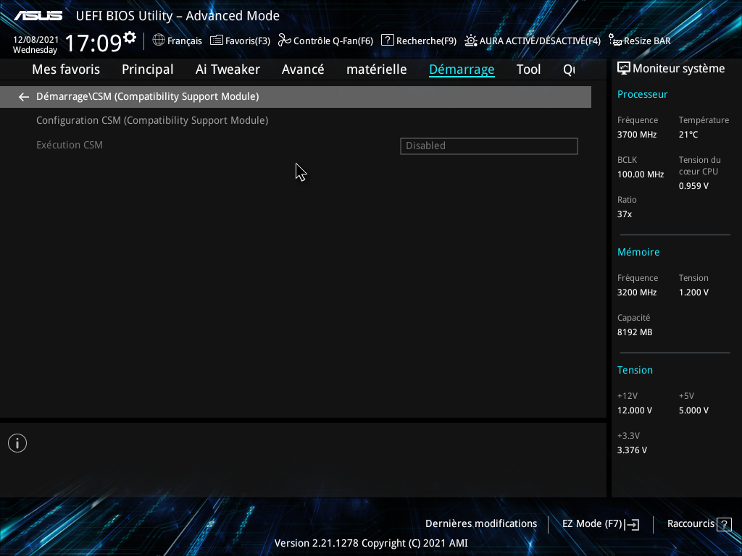Select the Démarrage tab
The height and width of the screenshot is (556, 742).
pos(462,69)
